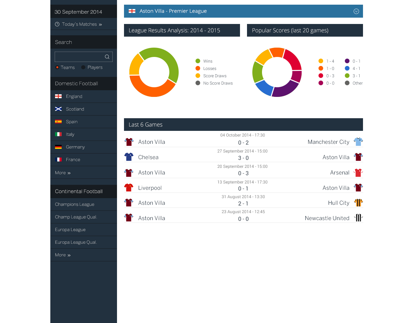The image size is (400, 323).
Task: Click the blue 4 - 1 legend swatch
Action: click(347, 68)
